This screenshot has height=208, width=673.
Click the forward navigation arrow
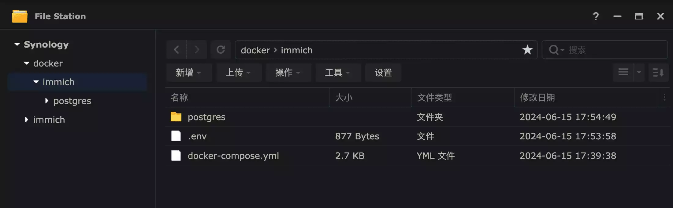click(x=197, y=50)
